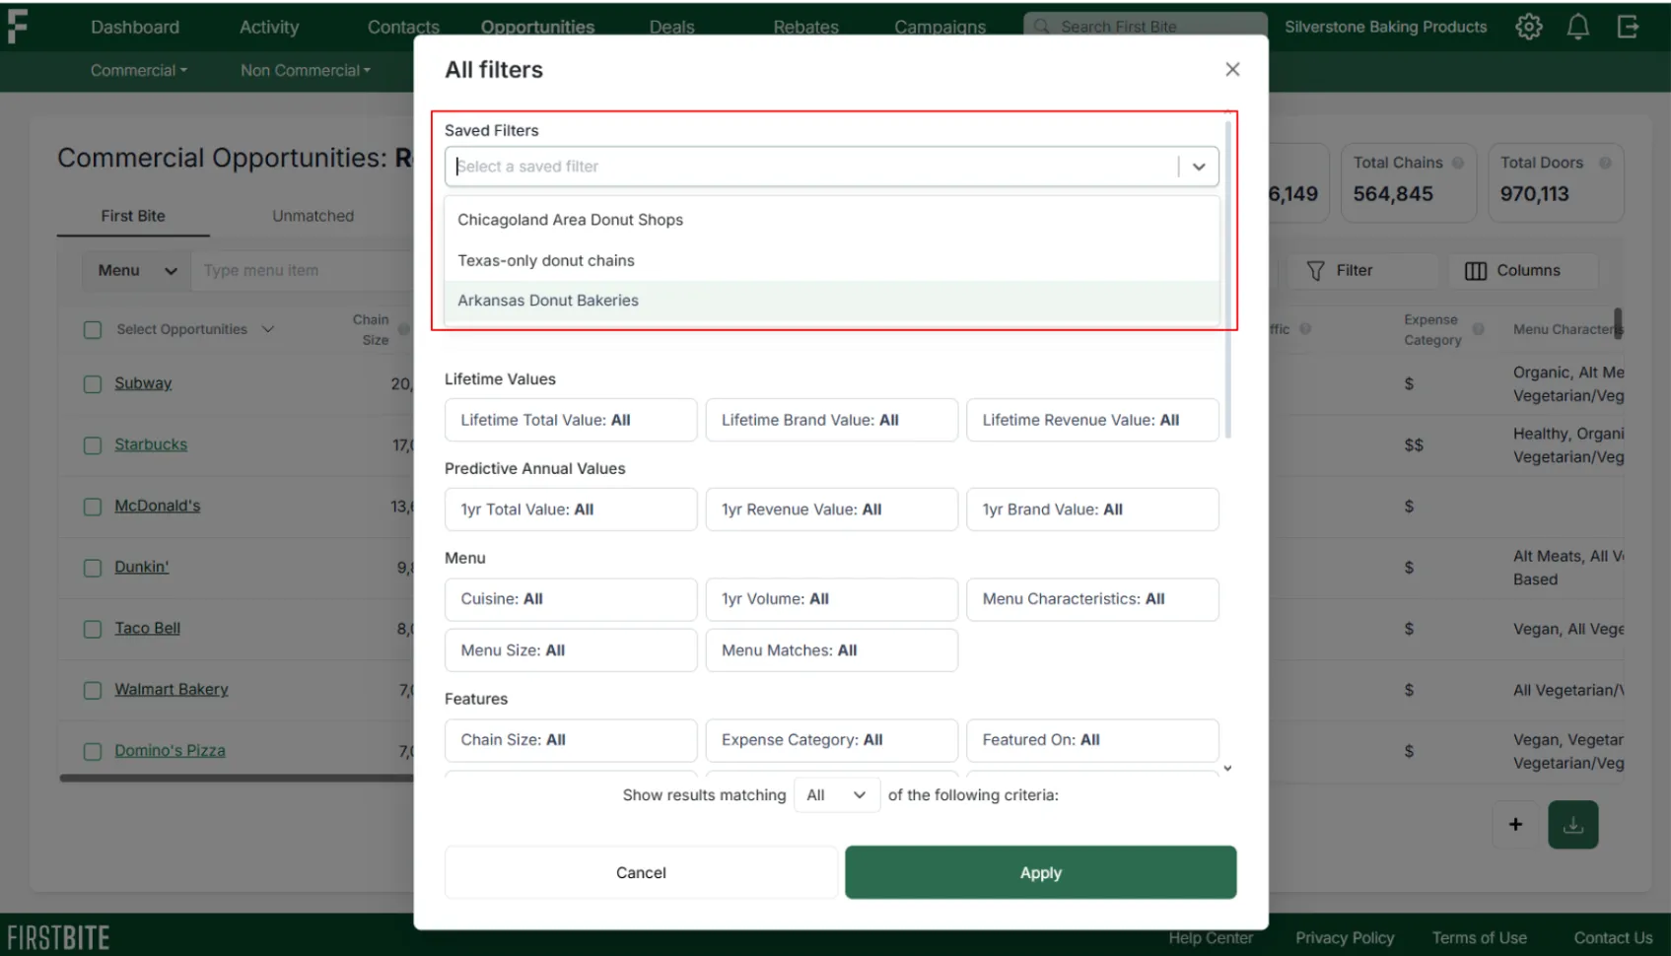Open the Privacy Policy link
The image size is (1671, 956).
(1345, 937)
